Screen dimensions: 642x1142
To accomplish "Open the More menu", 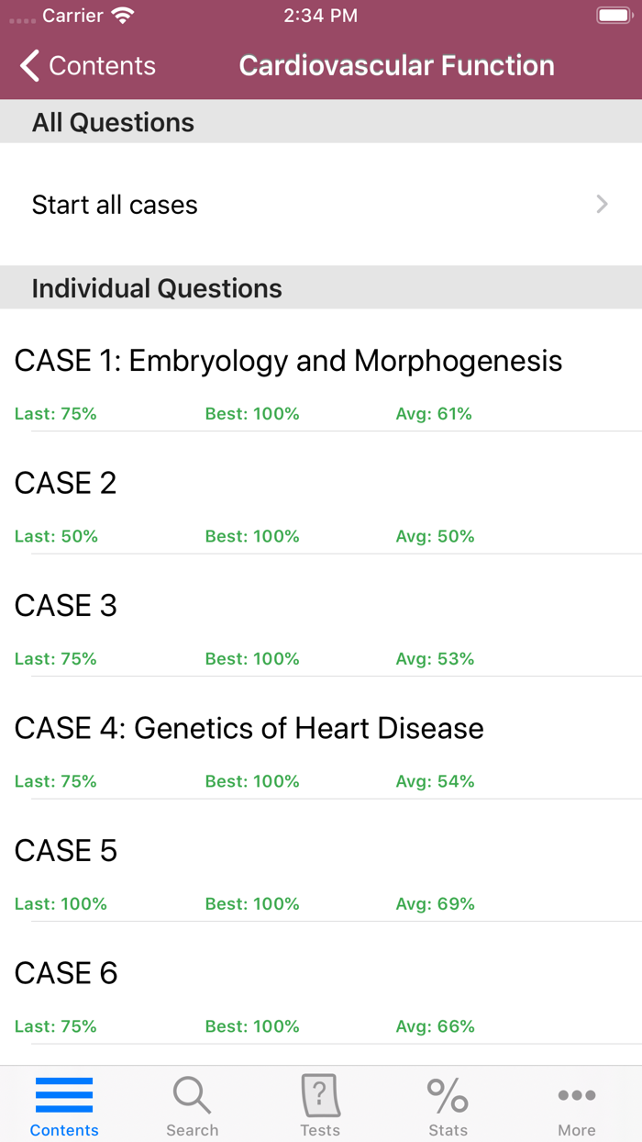I will tap(577, 1104).
